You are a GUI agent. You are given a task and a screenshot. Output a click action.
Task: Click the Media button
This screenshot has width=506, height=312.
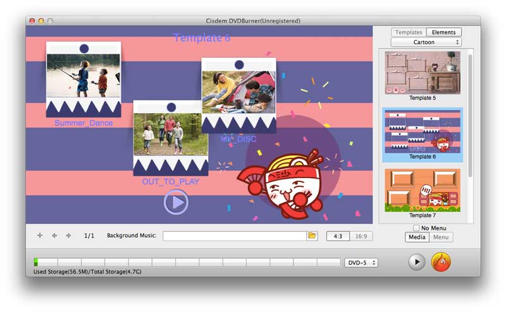pyautogui.click(x=417, y=237)
